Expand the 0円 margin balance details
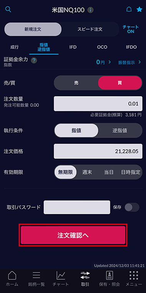The image size is (146, 293). coord(104,62)
